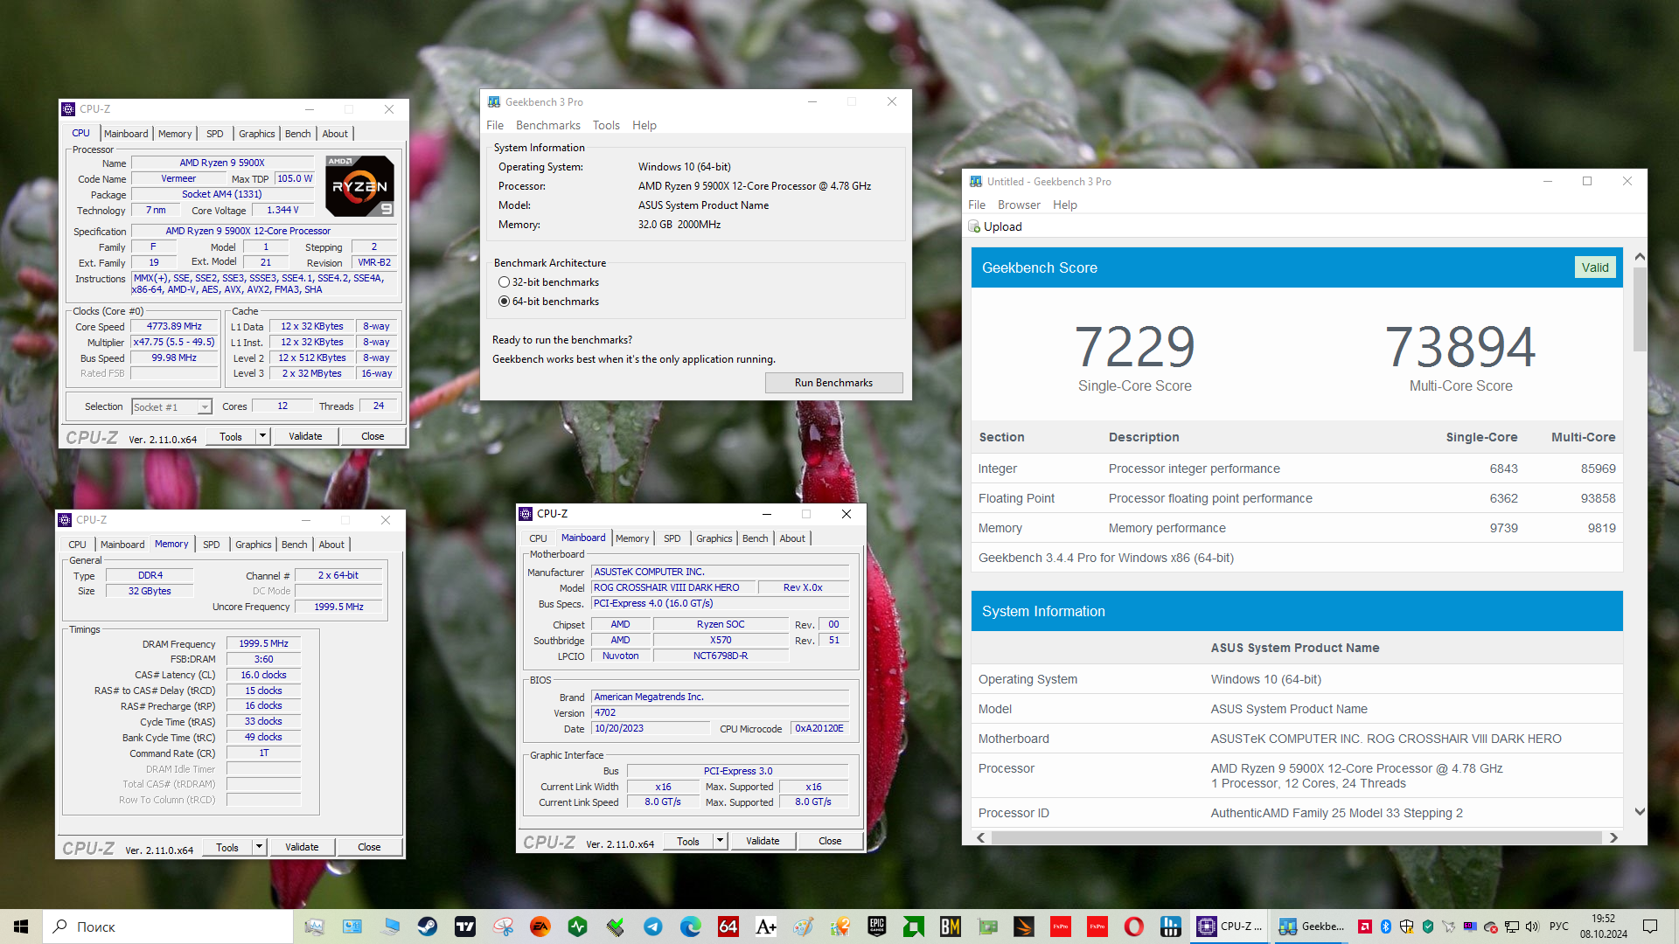Click Tools button in Mainboard tab window
Image resolution: width=1679 pixels, height=944 pixels.
point(688,841)
